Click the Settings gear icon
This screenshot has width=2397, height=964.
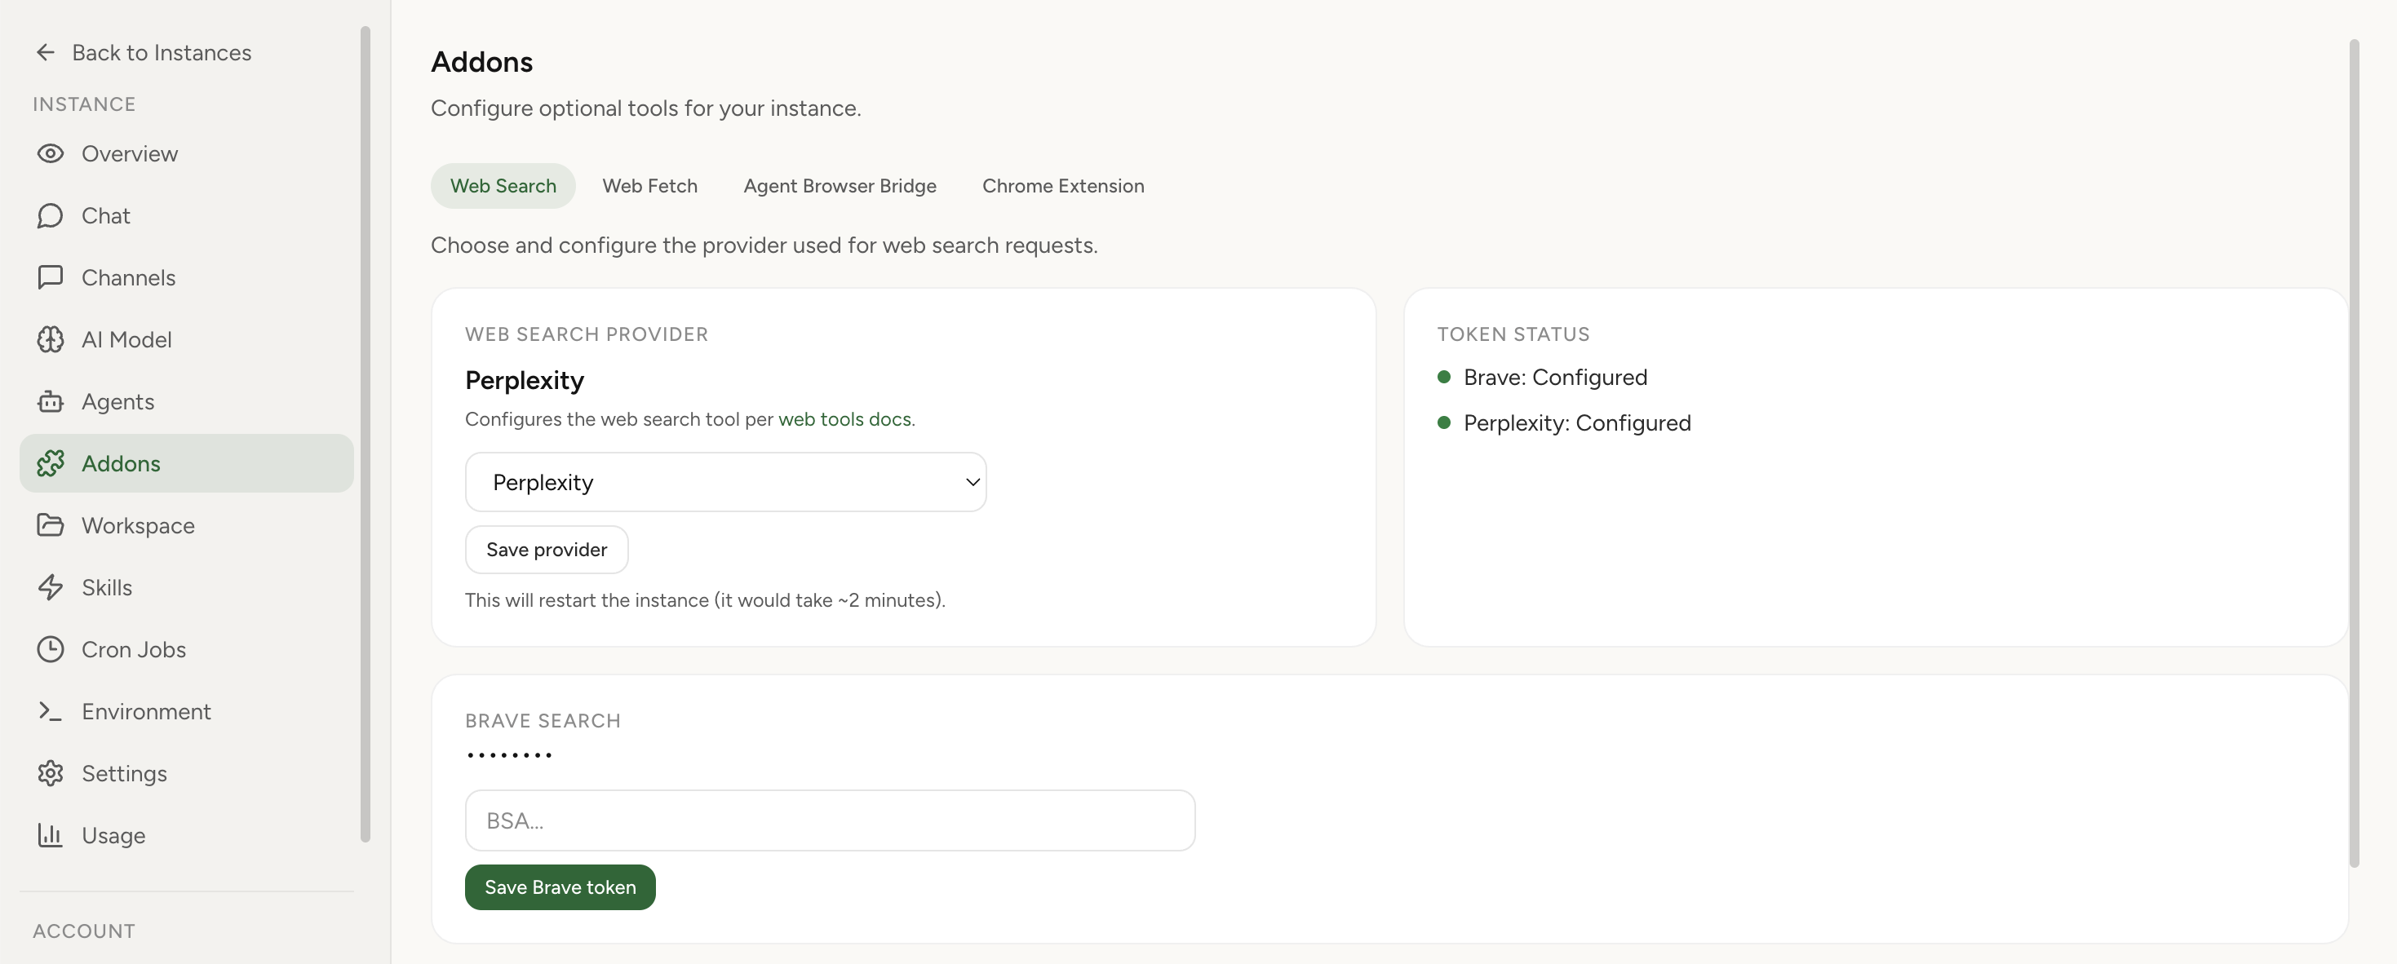(51, 773)
